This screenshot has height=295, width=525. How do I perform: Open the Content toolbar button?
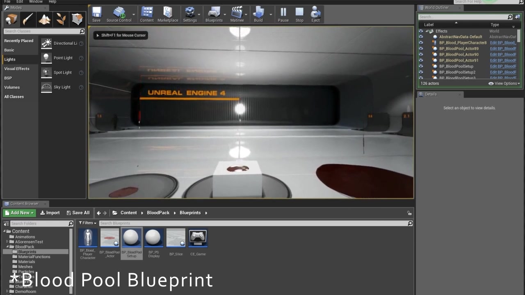click(147, 14)
